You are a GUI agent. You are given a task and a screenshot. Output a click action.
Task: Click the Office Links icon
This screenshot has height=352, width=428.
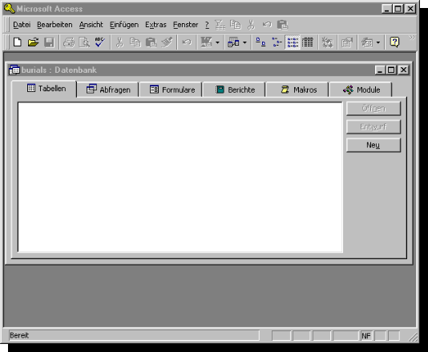(x=206, y=42)
